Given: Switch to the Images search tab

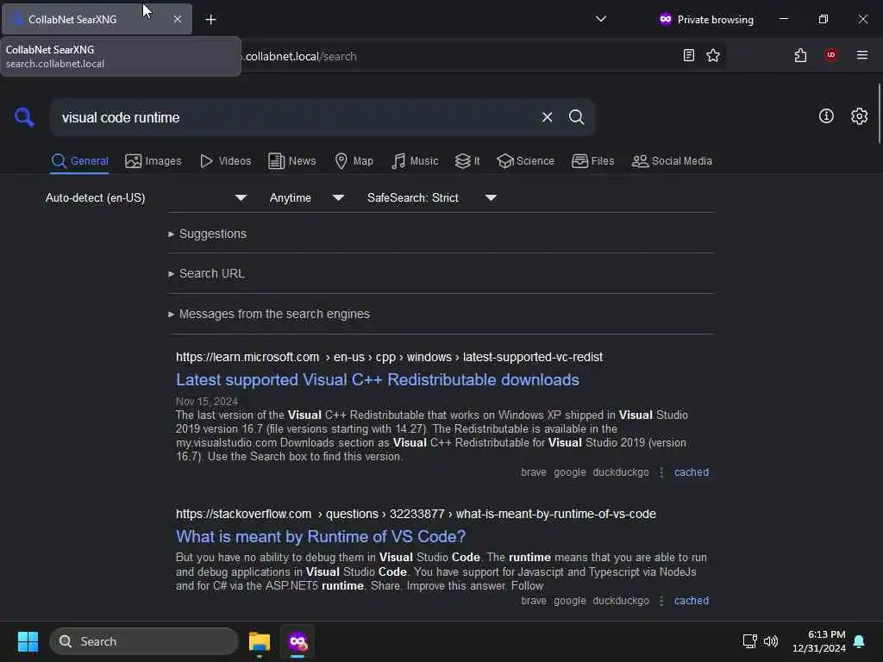Looking at the screenshot, I should pos(153,161).
